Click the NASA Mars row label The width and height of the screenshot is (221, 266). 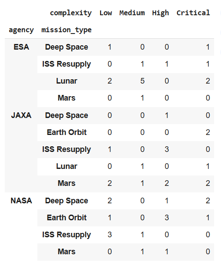click(67, 252)
